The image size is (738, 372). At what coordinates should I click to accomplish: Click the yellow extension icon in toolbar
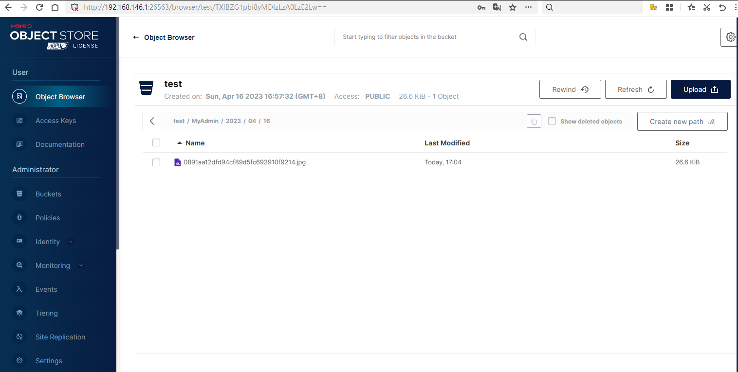point(654,7)
